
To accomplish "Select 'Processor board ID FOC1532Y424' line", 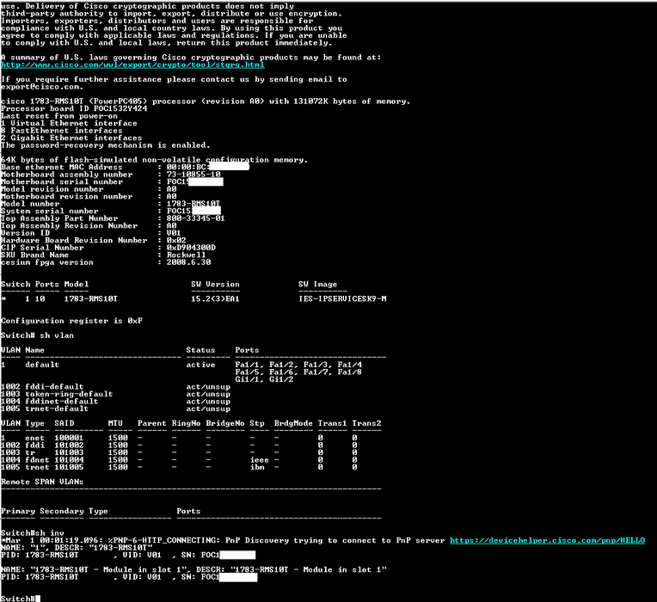I will [74, 108].
